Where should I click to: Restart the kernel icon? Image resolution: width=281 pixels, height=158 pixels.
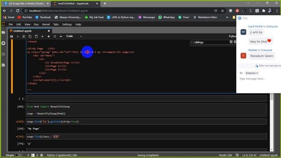click(54, 36)
